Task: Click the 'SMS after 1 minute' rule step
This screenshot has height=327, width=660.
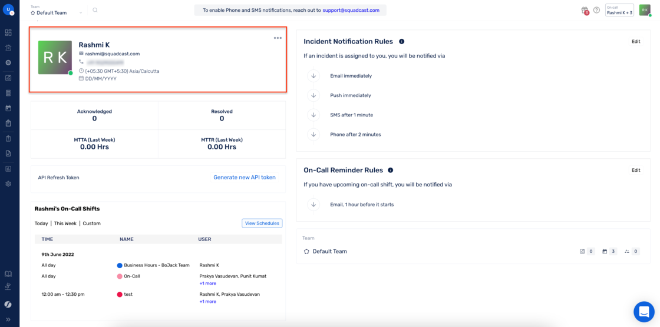Action: 351,115
